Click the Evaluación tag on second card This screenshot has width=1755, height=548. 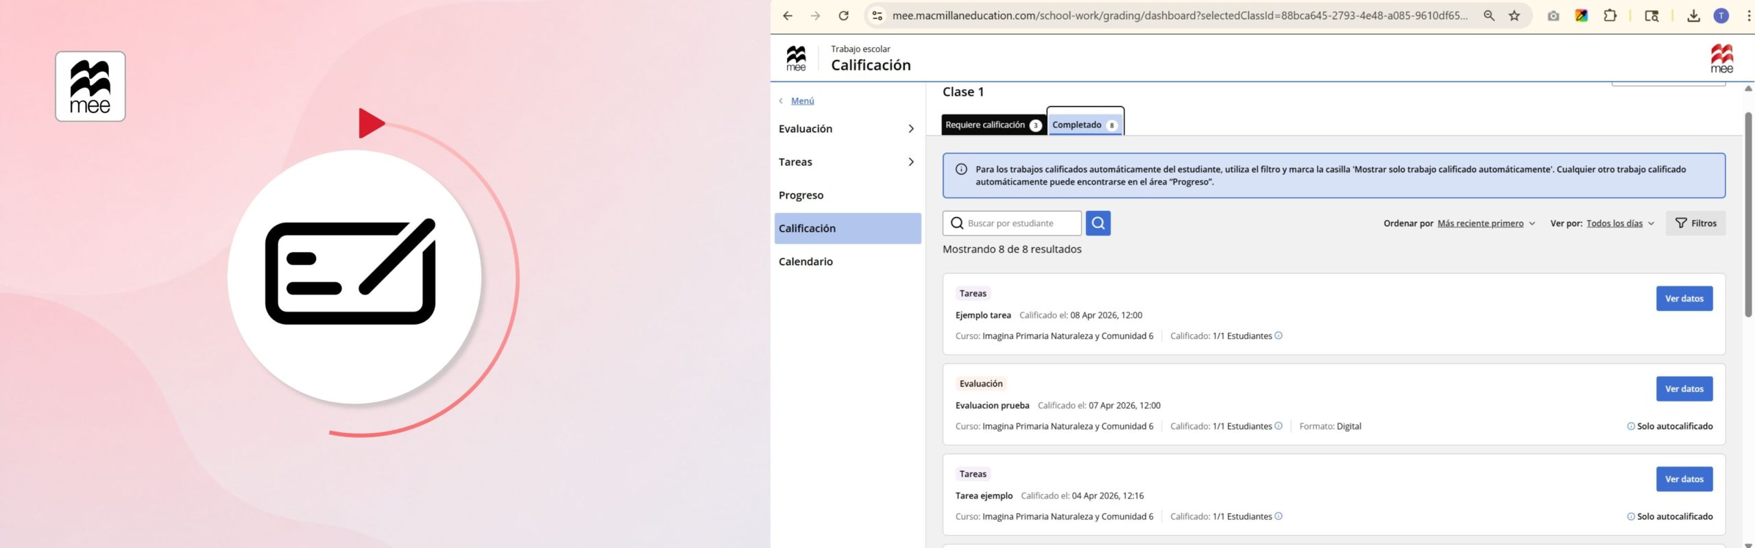pos(981,384)
